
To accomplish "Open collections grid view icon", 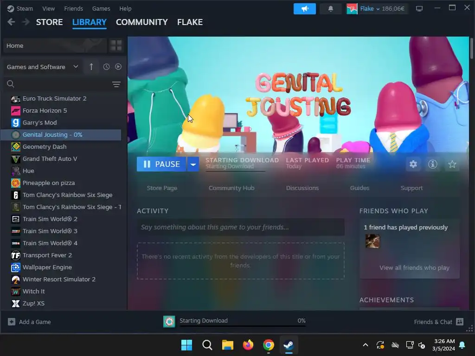I will (116, 46).
